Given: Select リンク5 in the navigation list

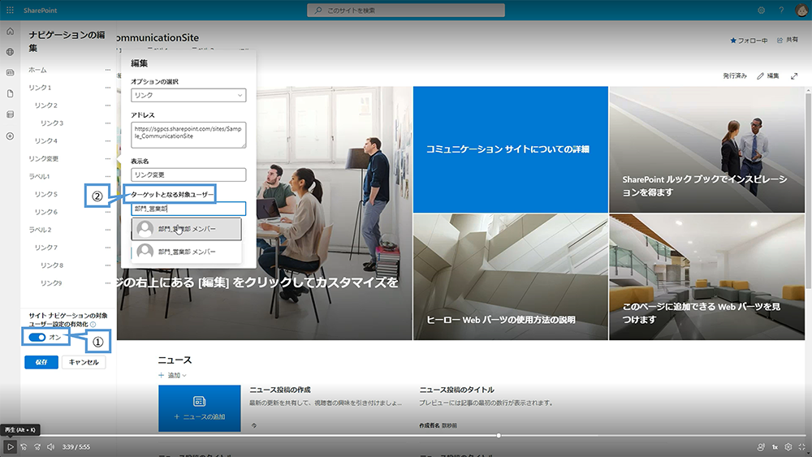Looking at the screenshot, I should click(46, 194).
